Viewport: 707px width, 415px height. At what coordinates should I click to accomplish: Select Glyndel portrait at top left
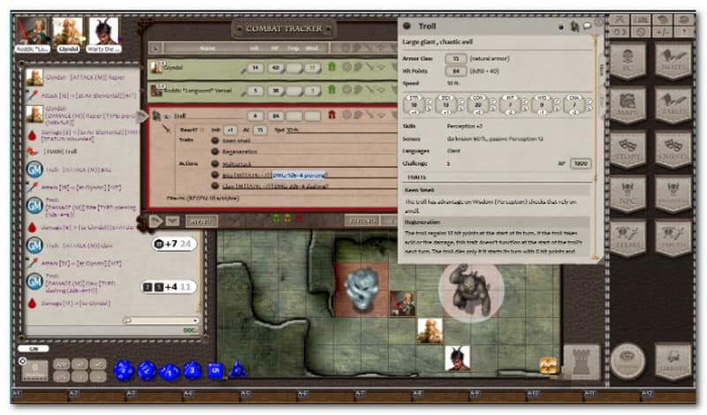point(68,33)
